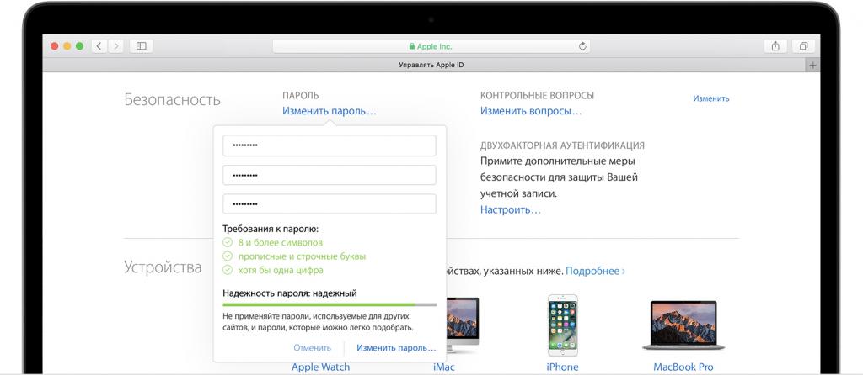
Task: Show all tabs overview button
Action: [x=803, y=46]
